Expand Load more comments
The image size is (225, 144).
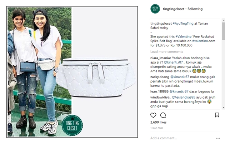pyautogui.click(x=166, y=52)
